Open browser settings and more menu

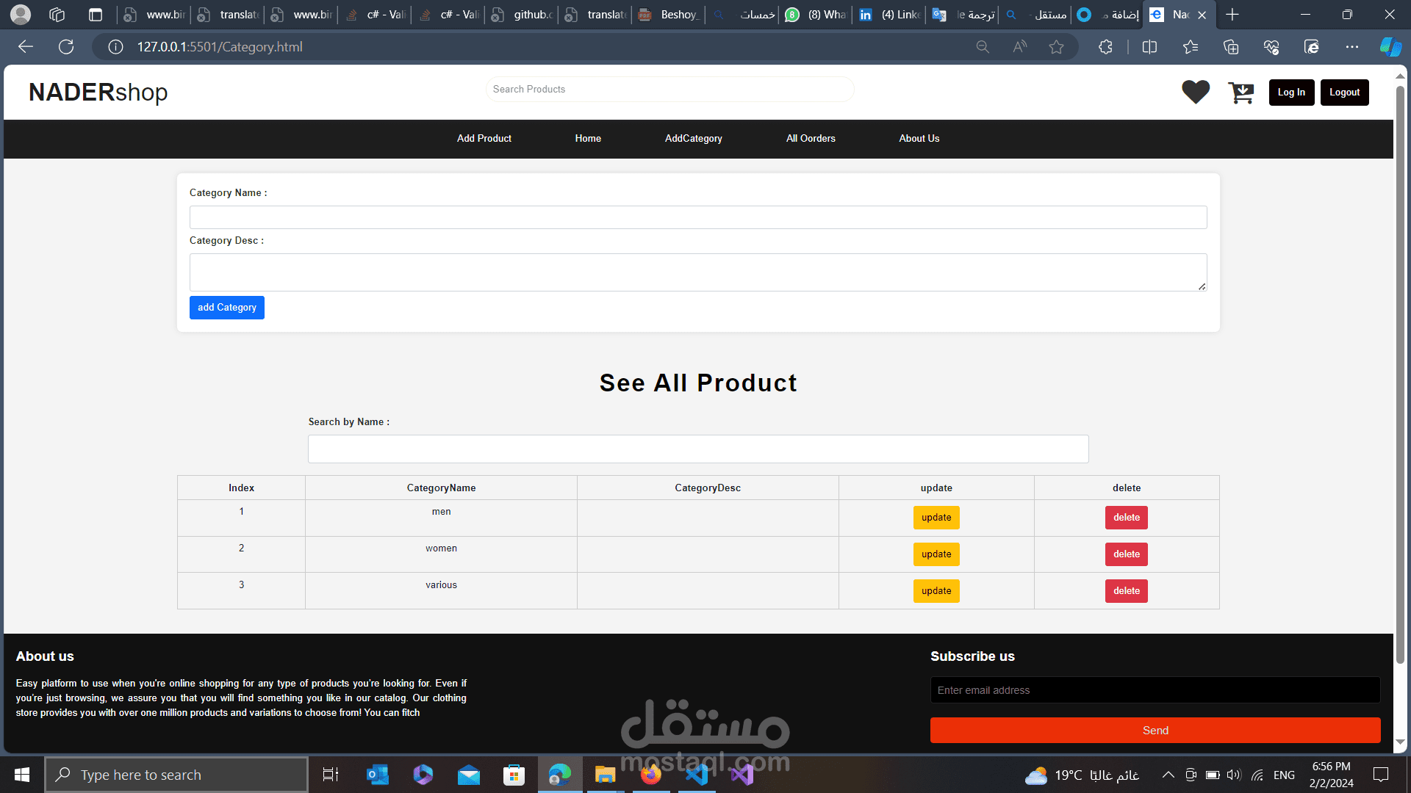click(1351, 47)
